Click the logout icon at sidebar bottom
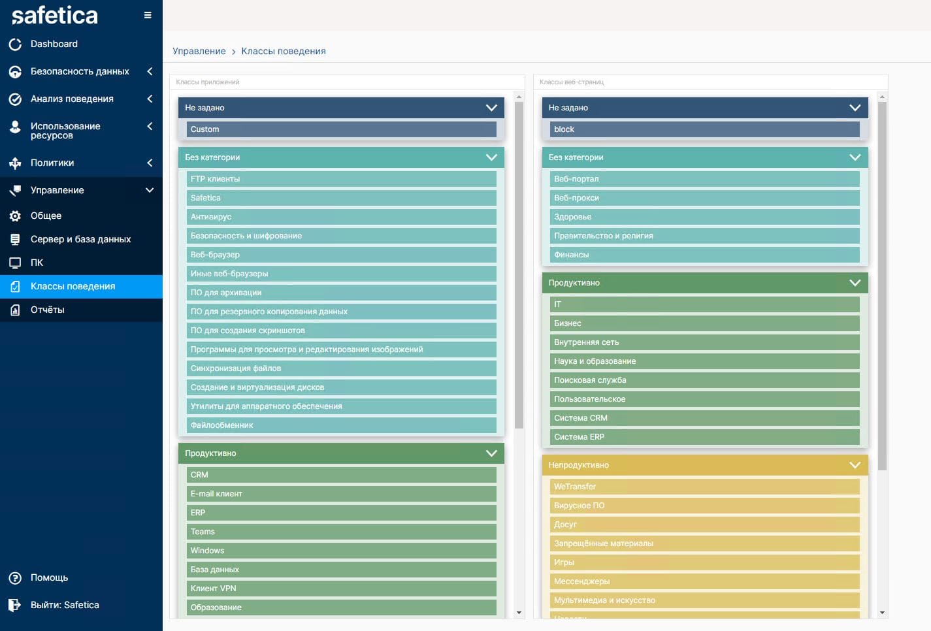The image size is (931, 631). [15, 606]
